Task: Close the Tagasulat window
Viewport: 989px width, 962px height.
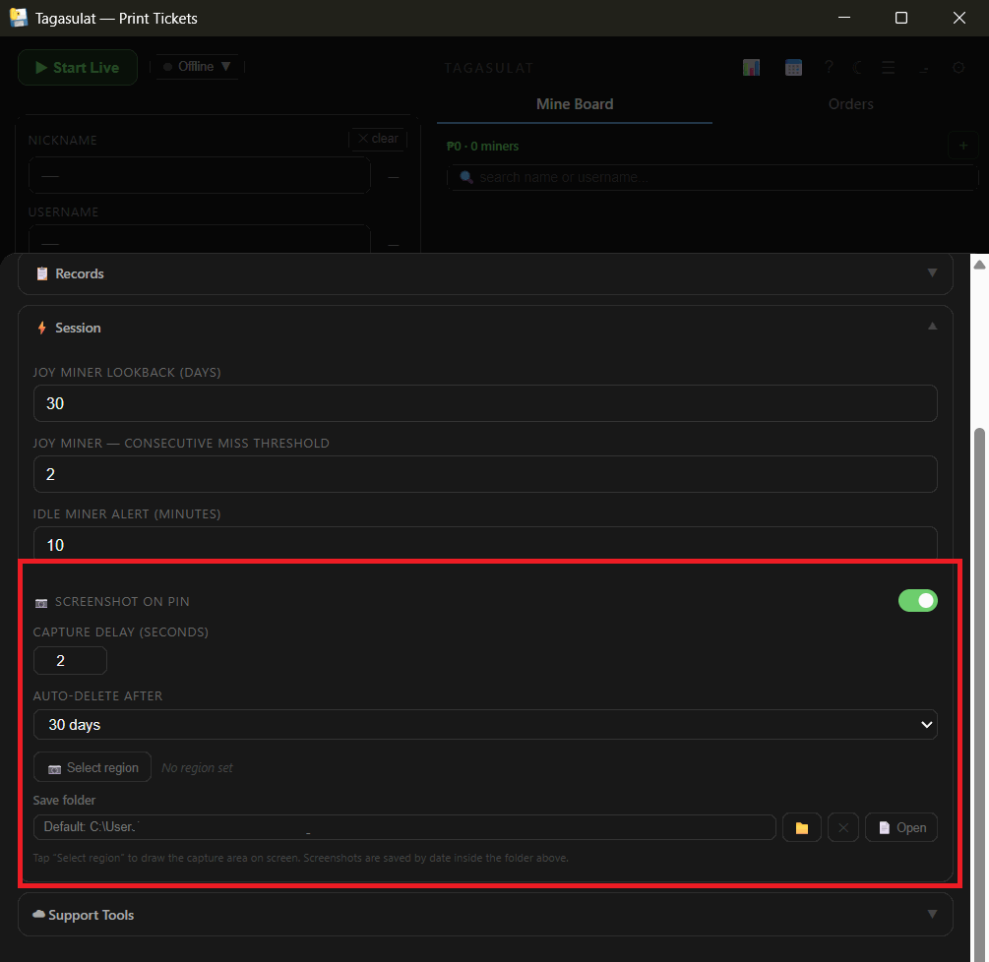Action: [x=958, y=18]
